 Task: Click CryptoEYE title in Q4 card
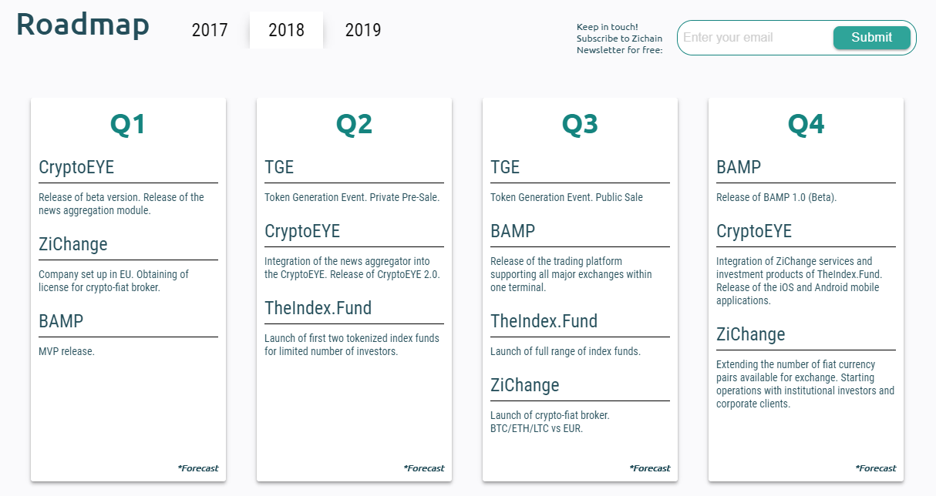coord(754,231)
